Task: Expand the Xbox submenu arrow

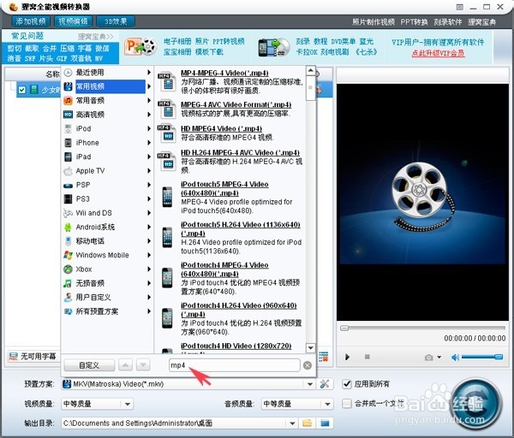Action: tap(149, 269)
